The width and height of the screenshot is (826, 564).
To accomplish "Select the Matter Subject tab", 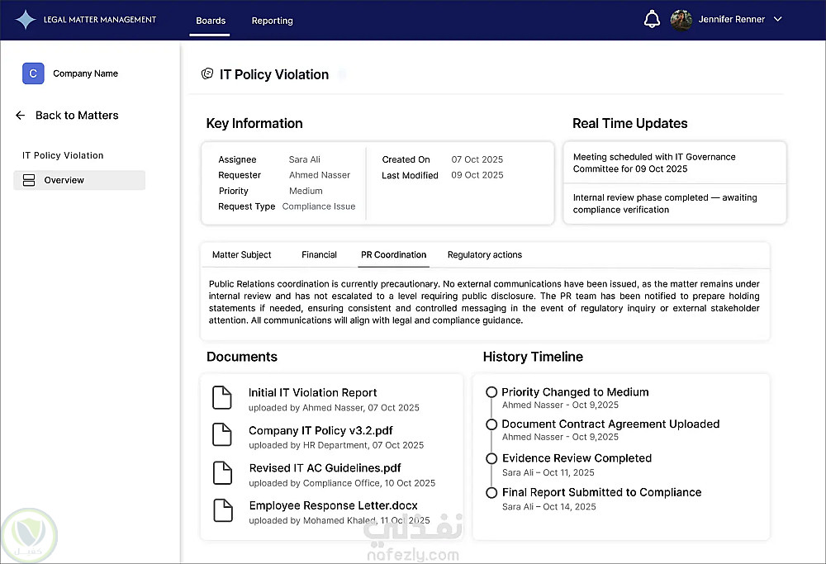I will 241,254.
